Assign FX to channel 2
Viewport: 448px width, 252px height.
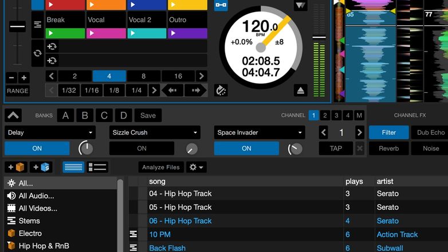pyautogui.click(x=325, y=116)
